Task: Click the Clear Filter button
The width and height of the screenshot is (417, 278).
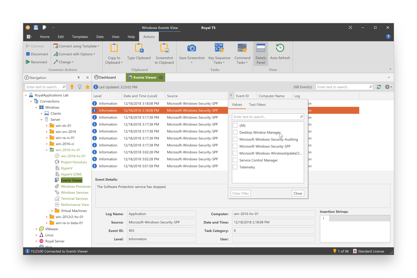Action: pos(240,193)
